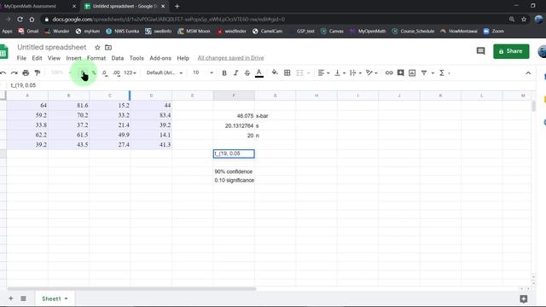The width and height of the screenshot is (546, 307).
Task: Toggle bold formatting
Action: (224, 72)
